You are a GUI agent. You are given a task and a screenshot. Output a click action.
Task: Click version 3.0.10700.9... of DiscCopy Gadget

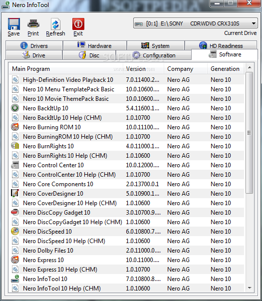(x=143, y=213)
